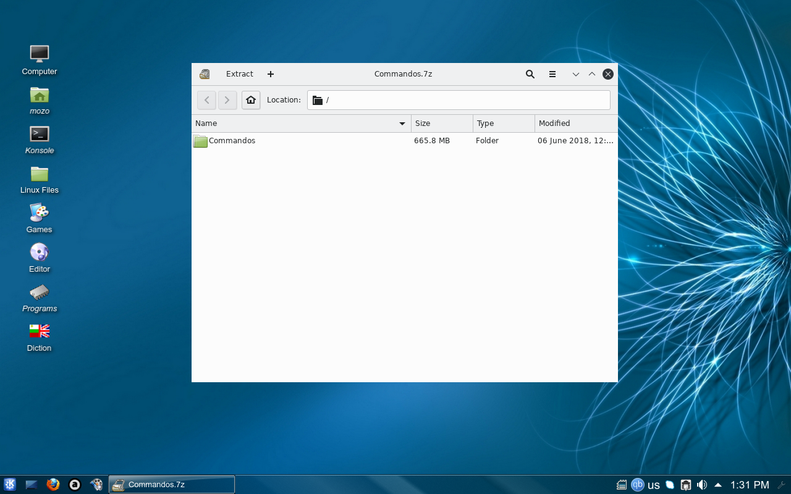
Task: Open the Editor desktop icon
Action: (40, 258)
